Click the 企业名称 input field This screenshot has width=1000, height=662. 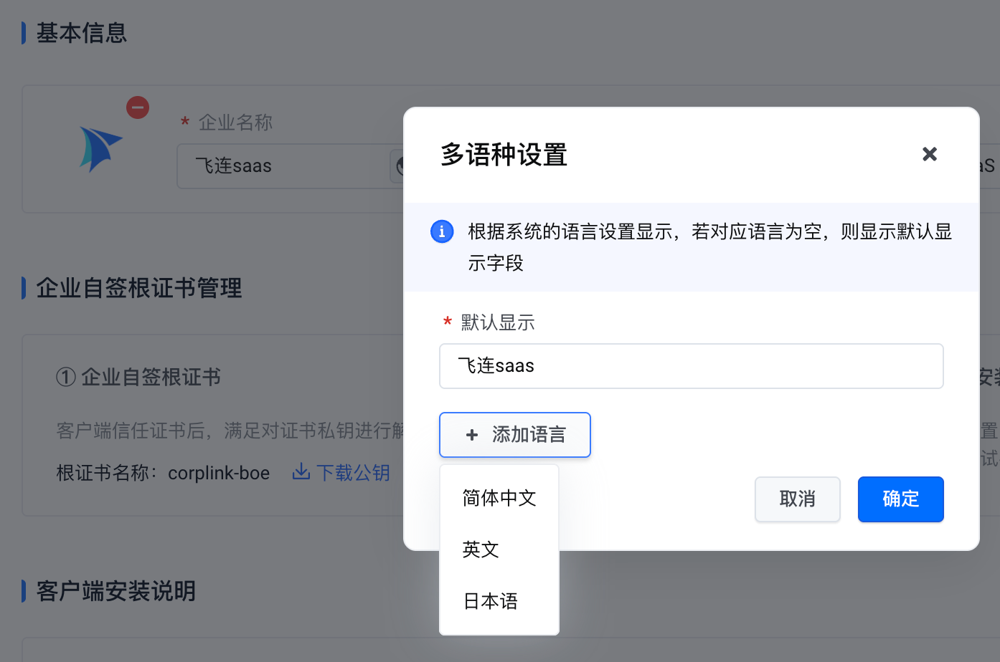click(287, 166)
